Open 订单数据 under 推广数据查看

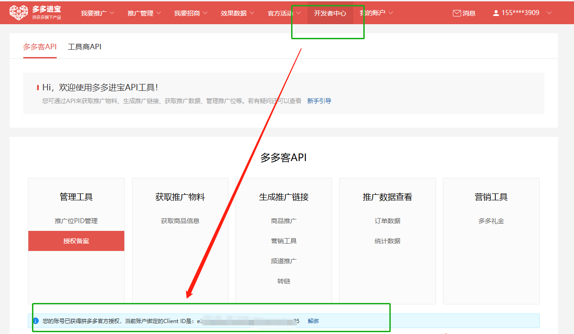[x=388, y=221]
